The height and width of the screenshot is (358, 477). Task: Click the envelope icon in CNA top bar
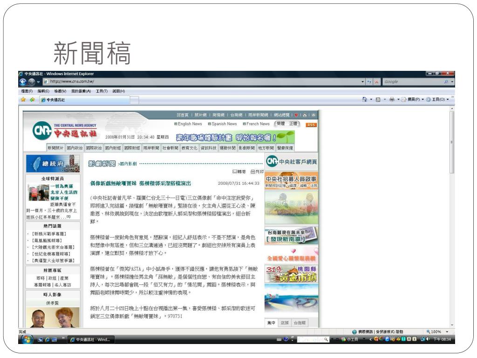pyautogui.click(x=313, y=115)
